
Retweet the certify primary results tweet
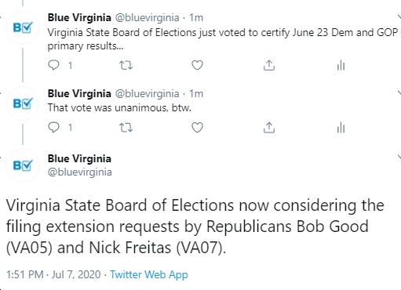pos(126,65)
